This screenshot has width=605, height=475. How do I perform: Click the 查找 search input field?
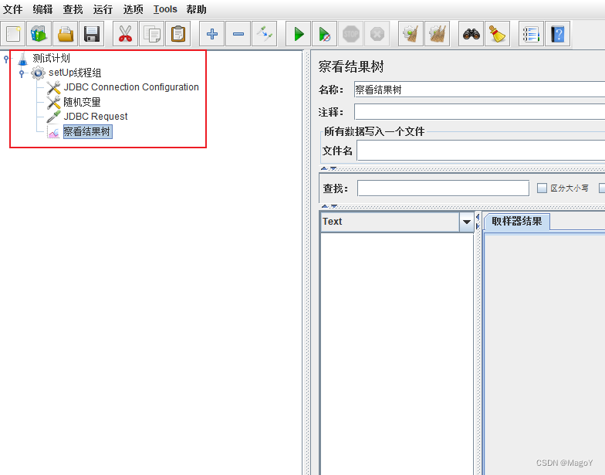pyautogui.click(x=443, y=188)
